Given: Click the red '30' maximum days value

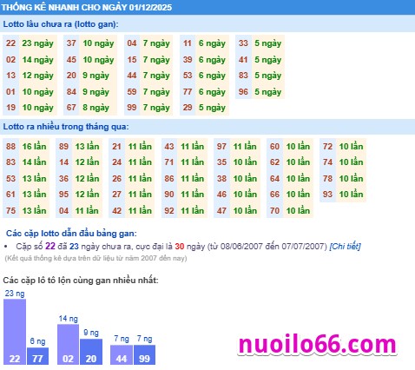Looking at the screenshot, I should click(x=180, y=247).
